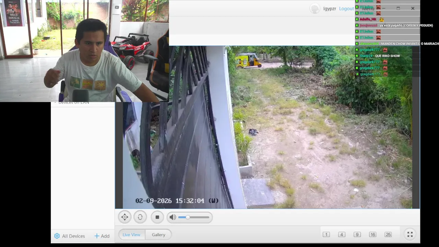Switch to the Gallery tab
Viewport: 439px width, 247px height.
[x=158, y=235]
